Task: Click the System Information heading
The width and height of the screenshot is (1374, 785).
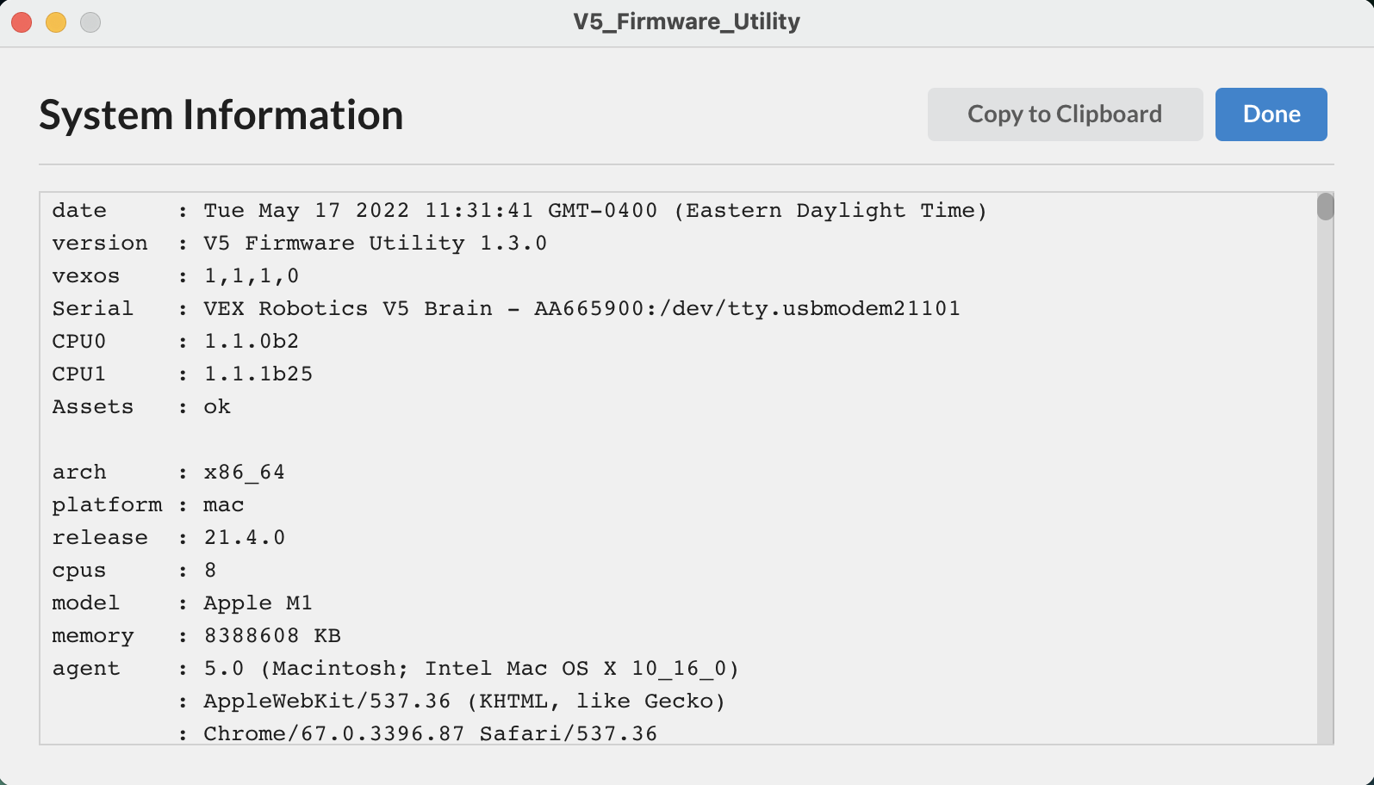Action: coord(221,114)
